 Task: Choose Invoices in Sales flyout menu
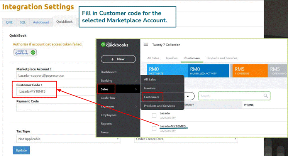coord(150,88)
